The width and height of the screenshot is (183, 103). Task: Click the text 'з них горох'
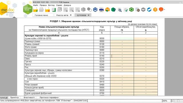click(x=33, y=79)
